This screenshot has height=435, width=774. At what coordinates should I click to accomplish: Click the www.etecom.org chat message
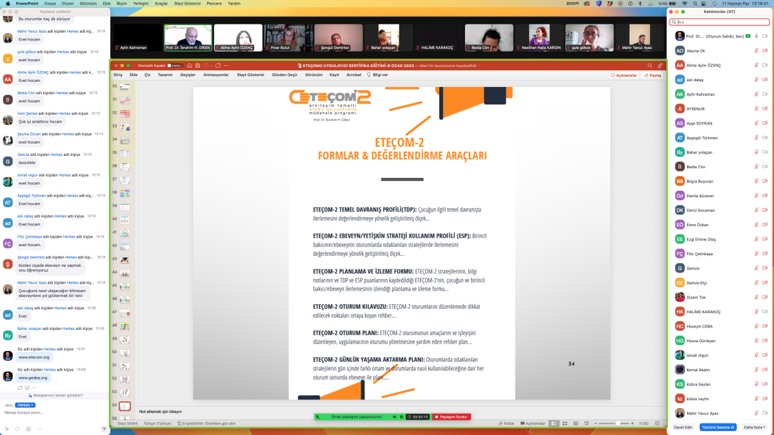click(34, 357)
